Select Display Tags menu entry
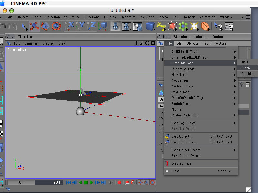Image resolution: width=258 pixels, height=193 pixels. point(181,163)
